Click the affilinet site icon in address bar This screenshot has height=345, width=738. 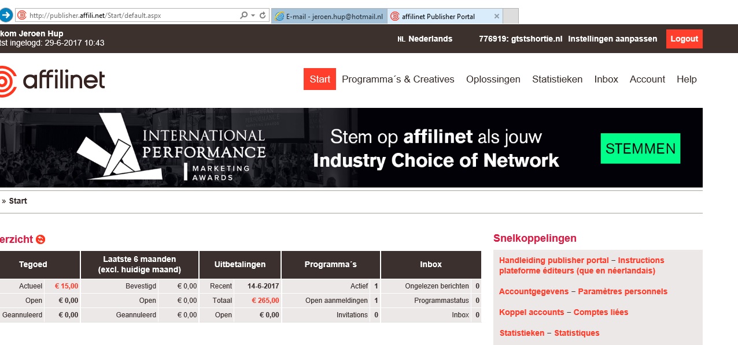click(22, 16)
